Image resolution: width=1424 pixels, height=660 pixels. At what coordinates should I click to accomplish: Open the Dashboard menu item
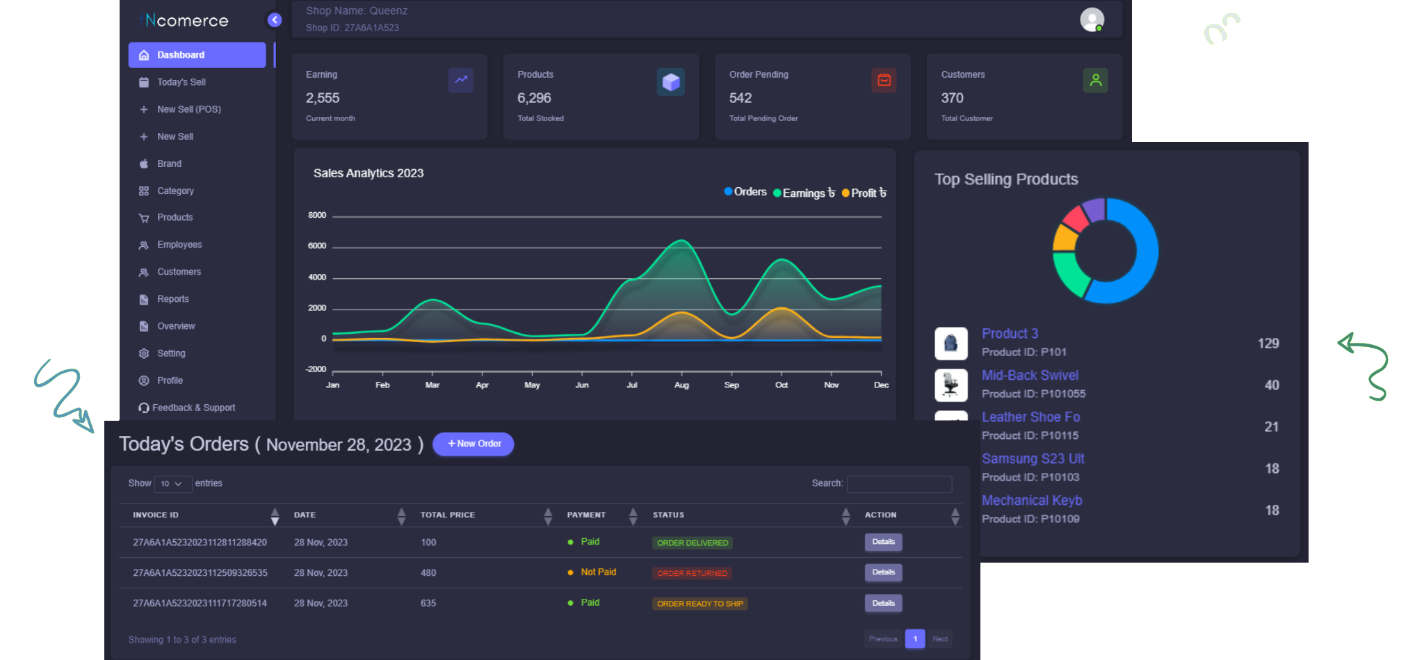(x=197, y=55)
